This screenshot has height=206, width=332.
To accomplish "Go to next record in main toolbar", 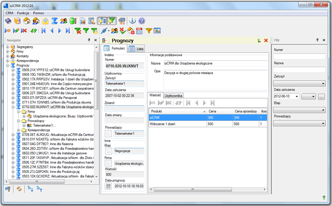I will [60, 31].
